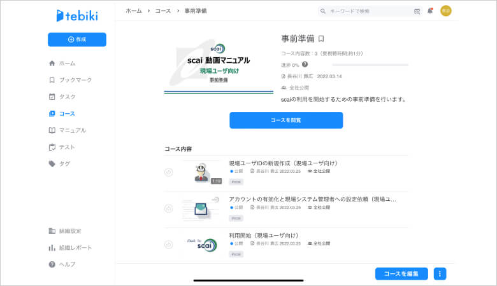This screenshot has width=497, height=286.
Task: Open ホーム in the sidebar
Action: [x=62, y=63]
